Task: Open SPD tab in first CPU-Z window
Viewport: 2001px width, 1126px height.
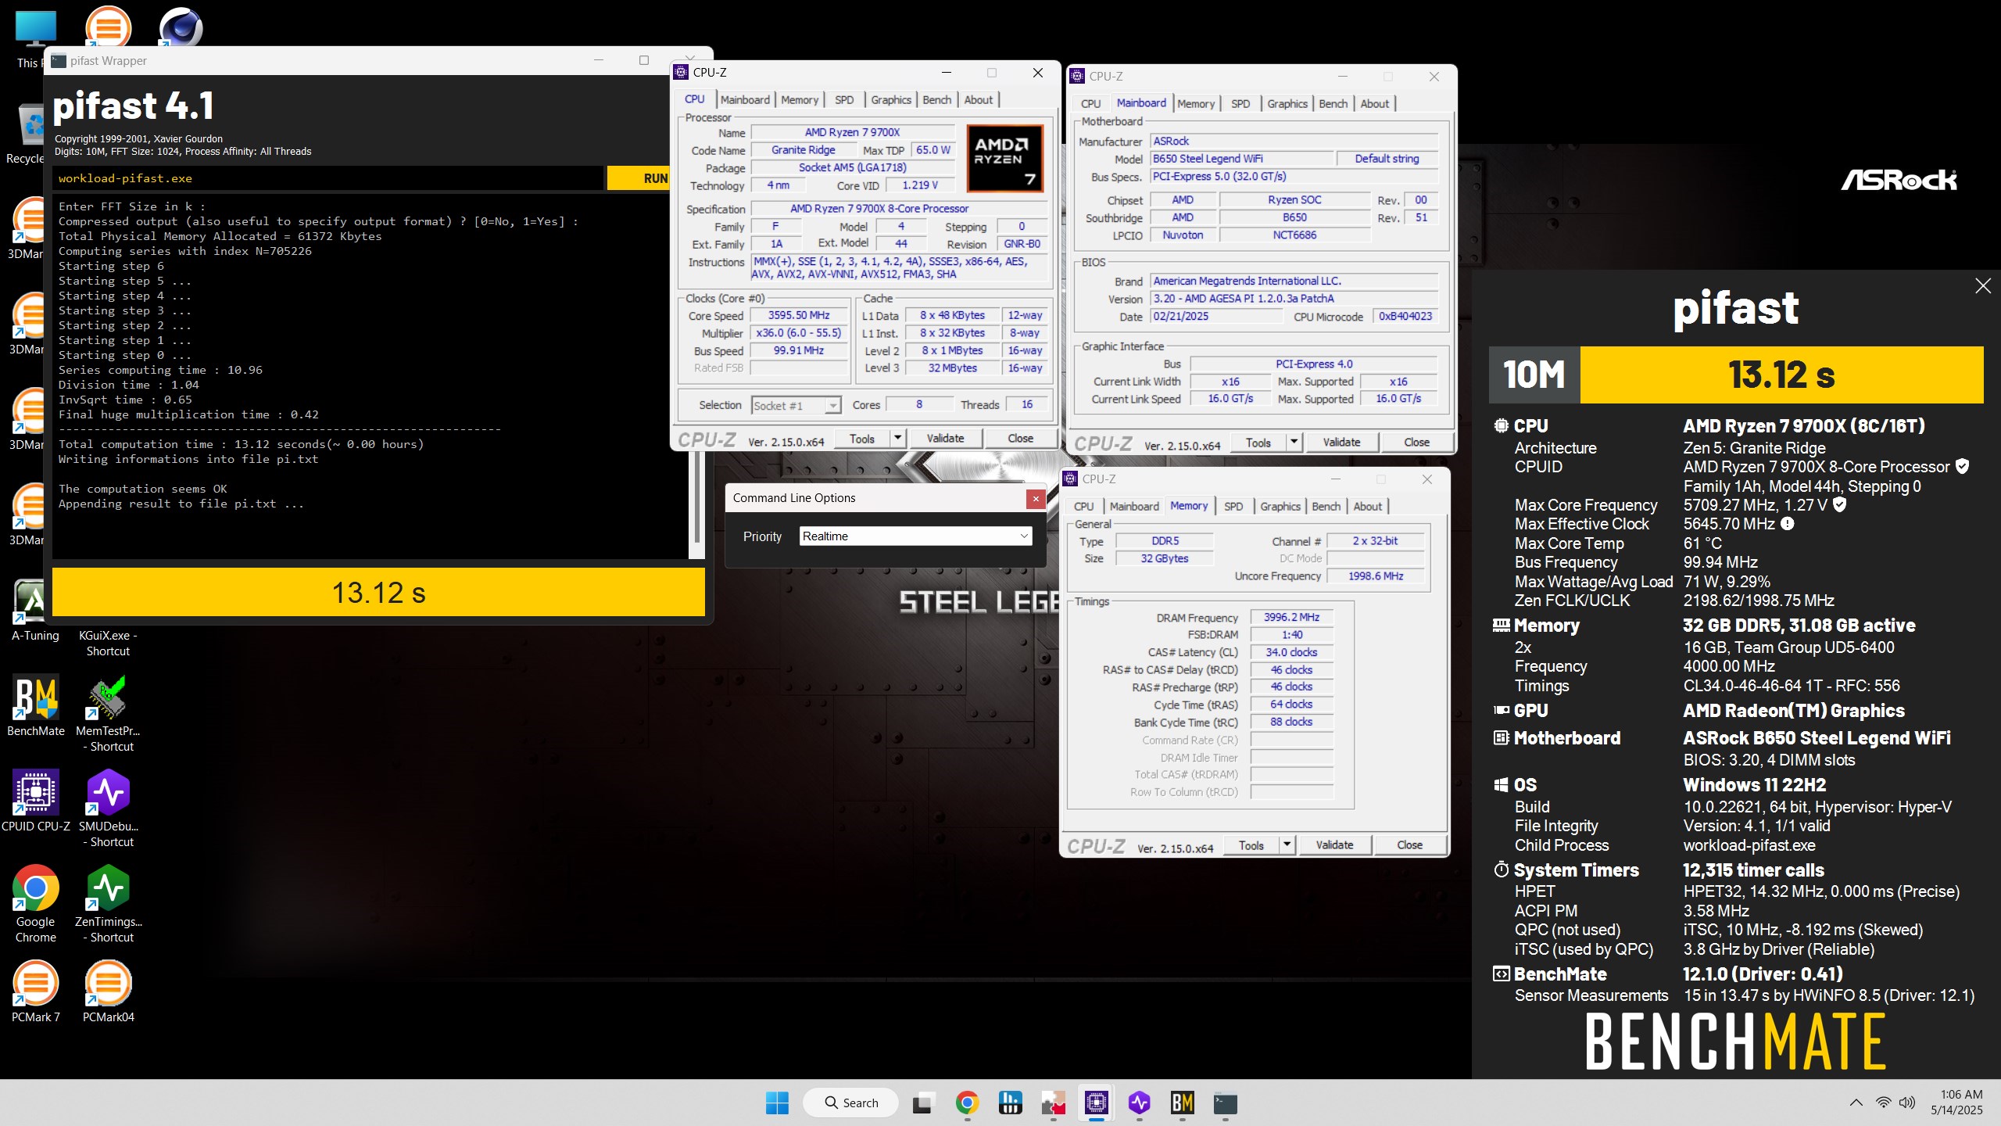Action: point(844,100)
